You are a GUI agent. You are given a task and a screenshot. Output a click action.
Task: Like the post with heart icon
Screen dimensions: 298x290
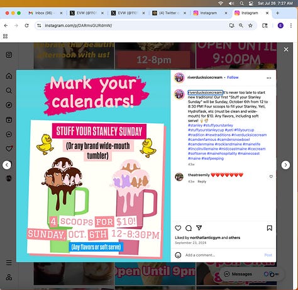click(178, 228)
